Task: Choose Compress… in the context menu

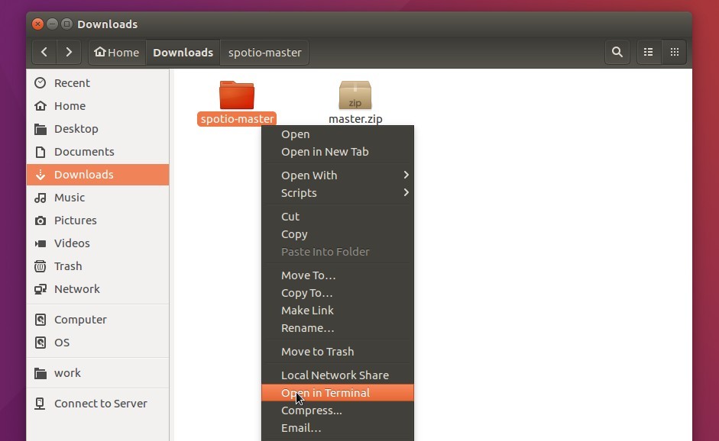Action: click(x=338, y=410)
